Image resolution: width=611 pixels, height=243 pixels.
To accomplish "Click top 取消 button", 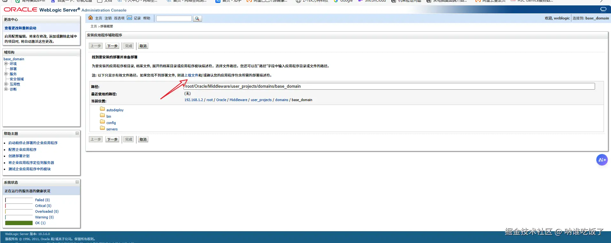I will coord(143,46).
